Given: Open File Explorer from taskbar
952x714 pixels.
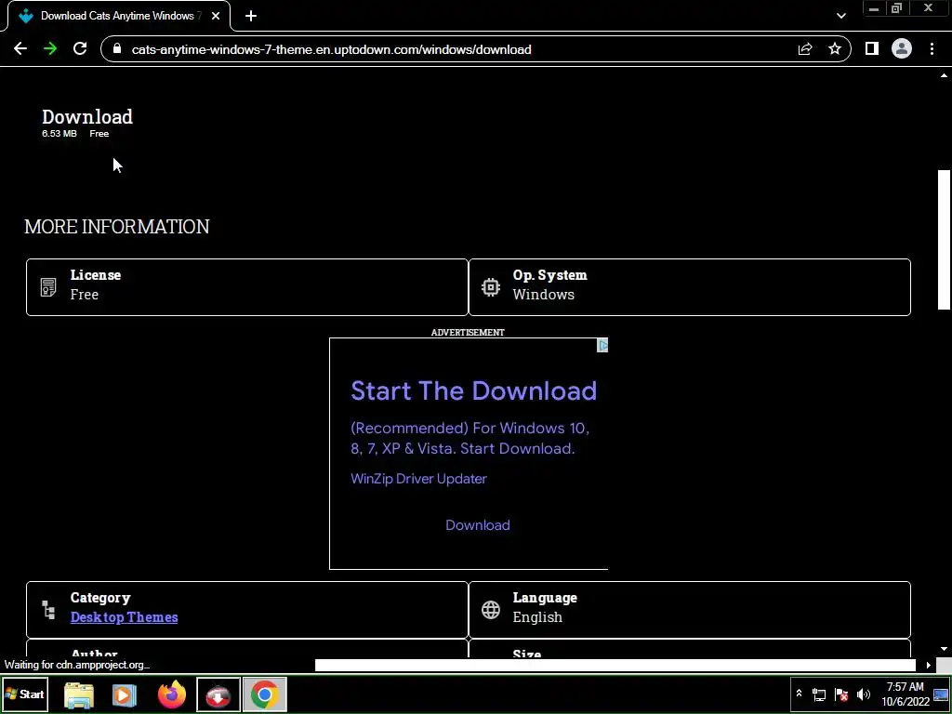Looking at the screenshot, I should click(x=79, y=694).
